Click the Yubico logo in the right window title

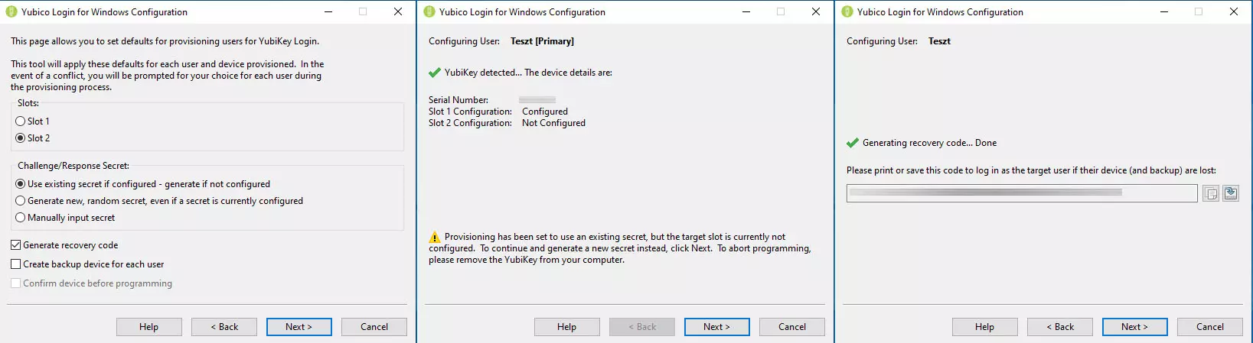[847, 11]
